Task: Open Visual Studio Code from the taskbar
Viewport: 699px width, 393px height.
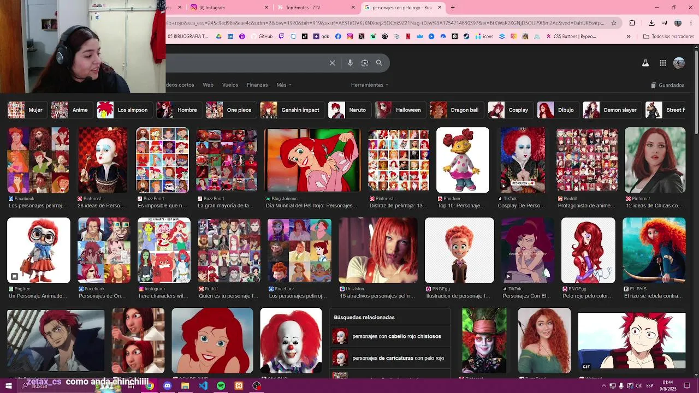Action: [203, 386]
